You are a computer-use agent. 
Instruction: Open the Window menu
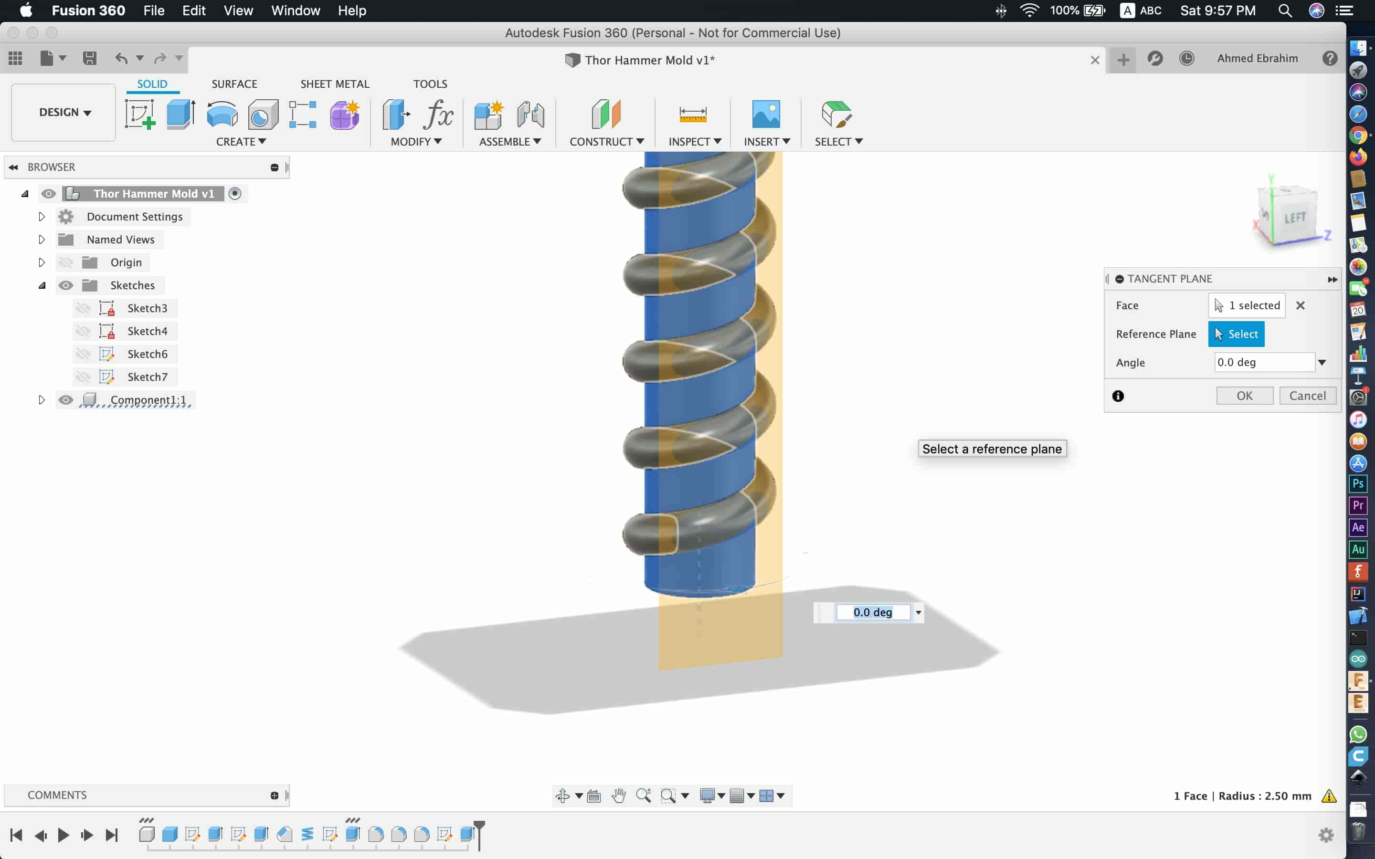(x=296, y=11)
